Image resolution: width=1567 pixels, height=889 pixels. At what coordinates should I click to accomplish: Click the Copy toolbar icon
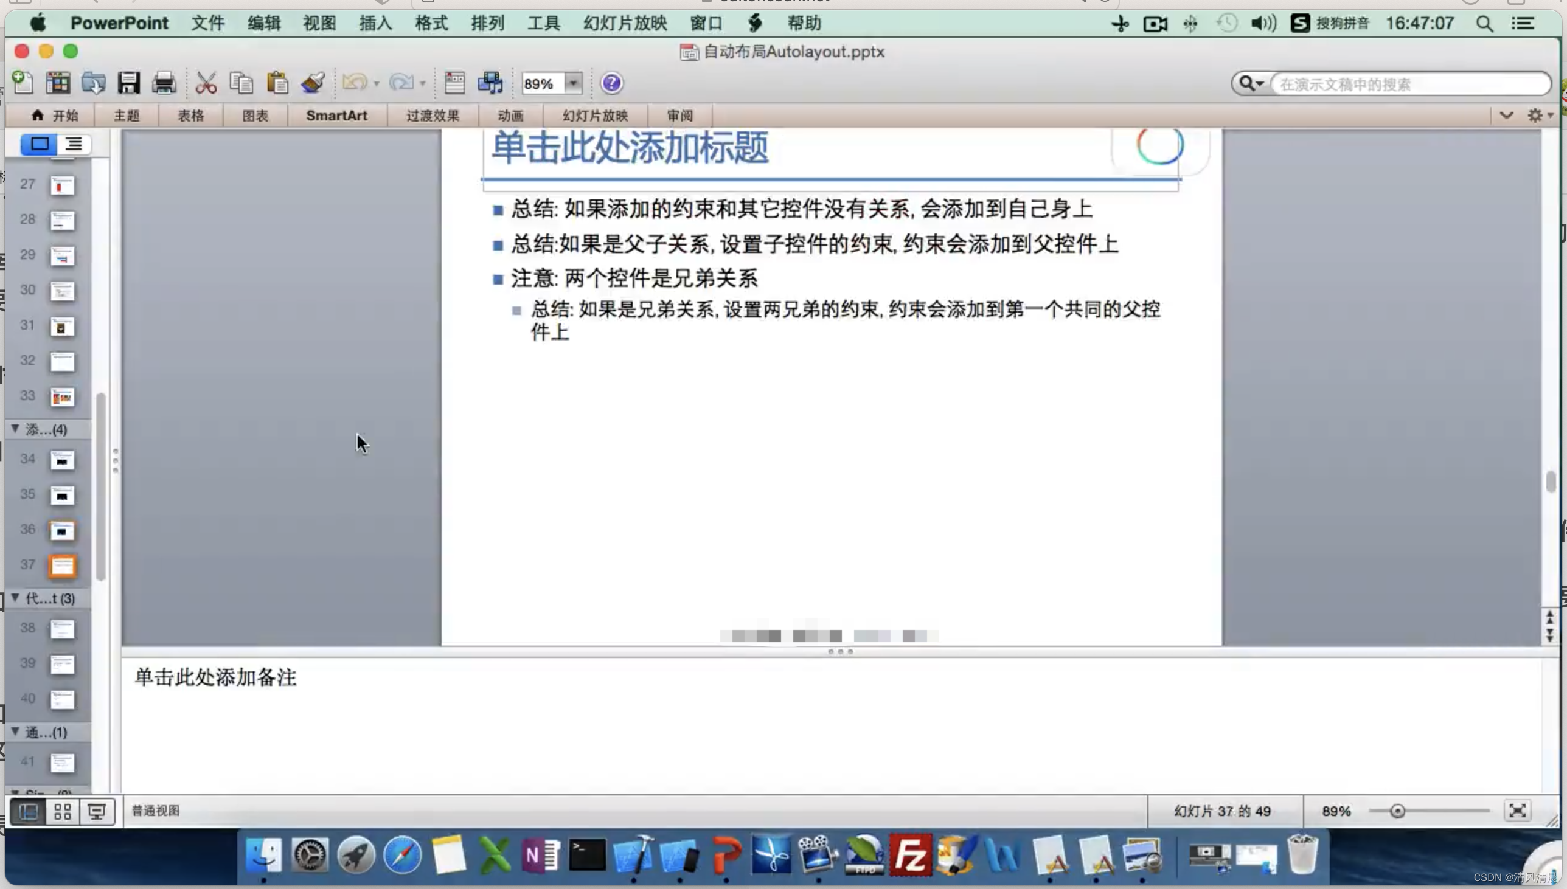coord(241,83)
